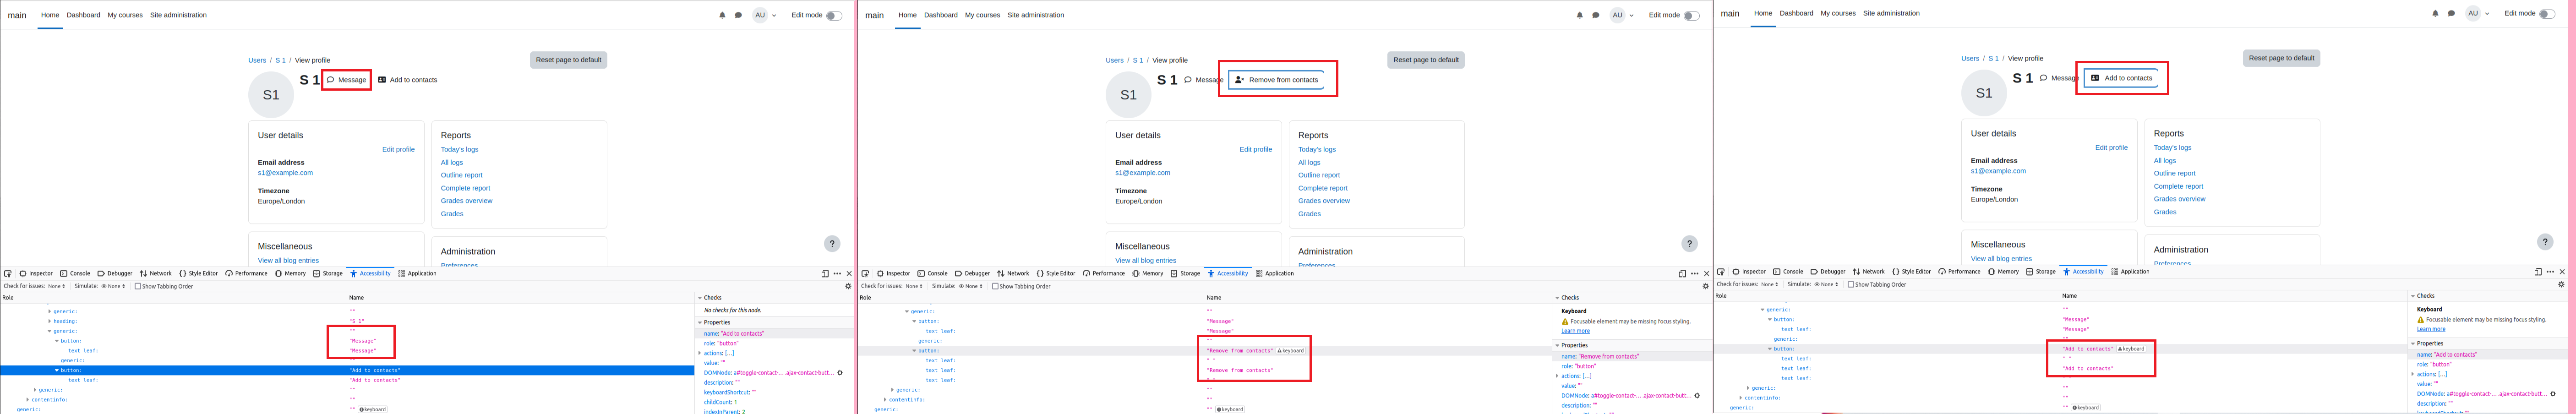
Task: Switch to Inspector tab in left screenshot
Action: tap(36, 273)
